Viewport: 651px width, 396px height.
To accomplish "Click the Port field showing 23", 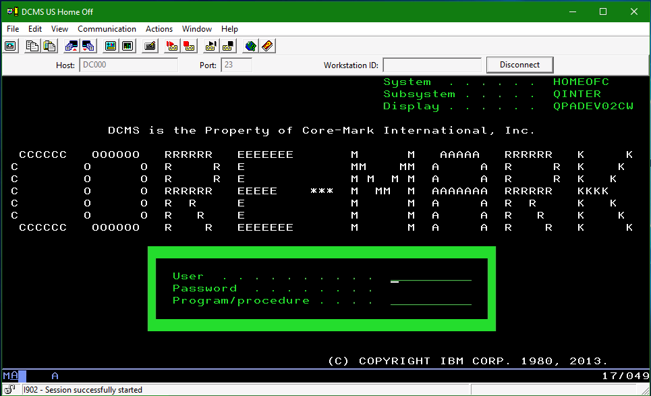I will (x=236, y=65).
